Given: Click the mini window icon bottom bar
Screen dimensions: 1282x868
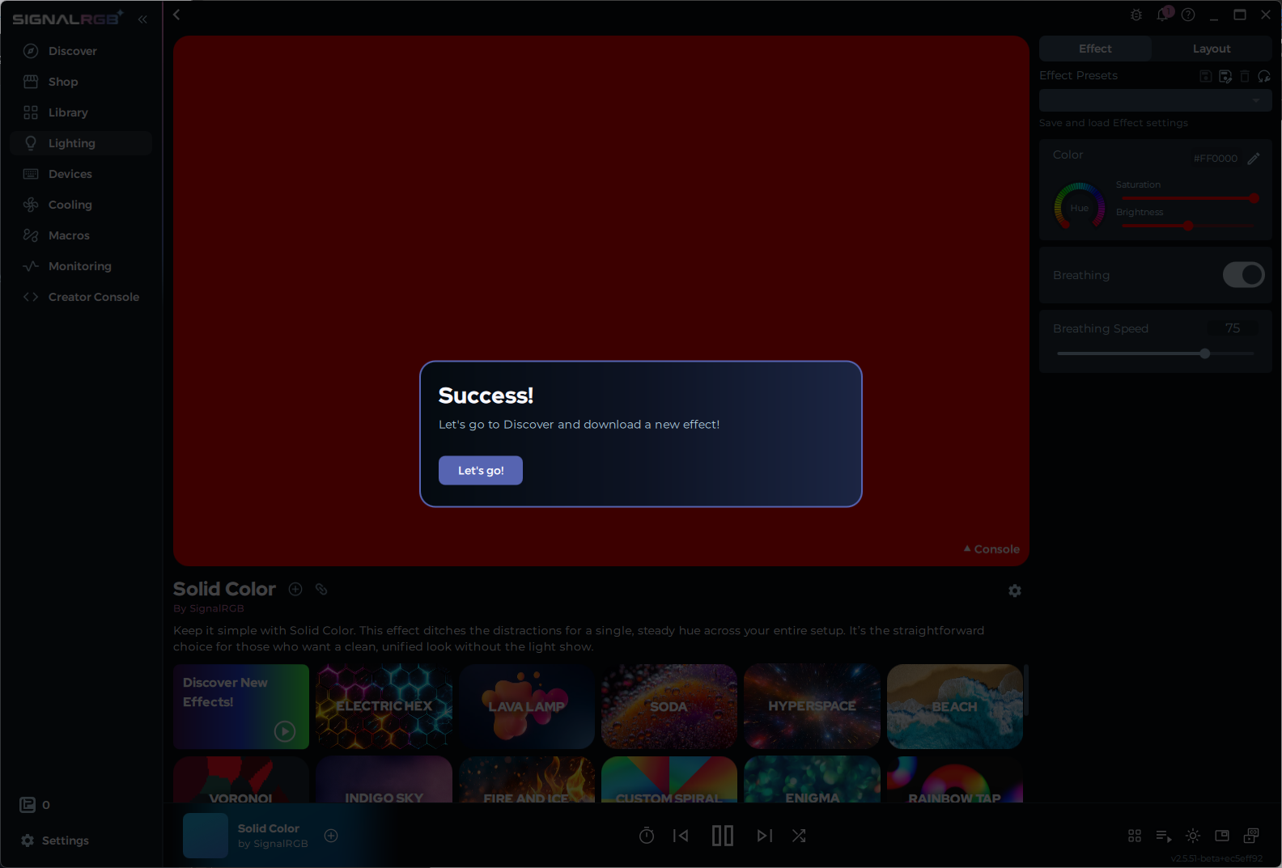Looking at the screenshot, I should pos(1222,836).
